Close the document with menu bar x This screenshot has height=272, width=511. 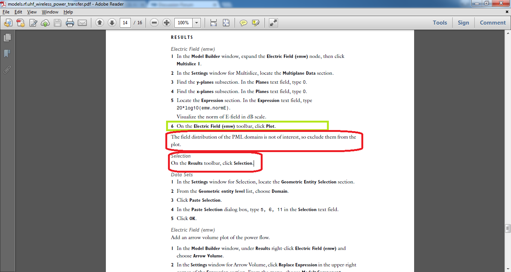tap(507, 12)
